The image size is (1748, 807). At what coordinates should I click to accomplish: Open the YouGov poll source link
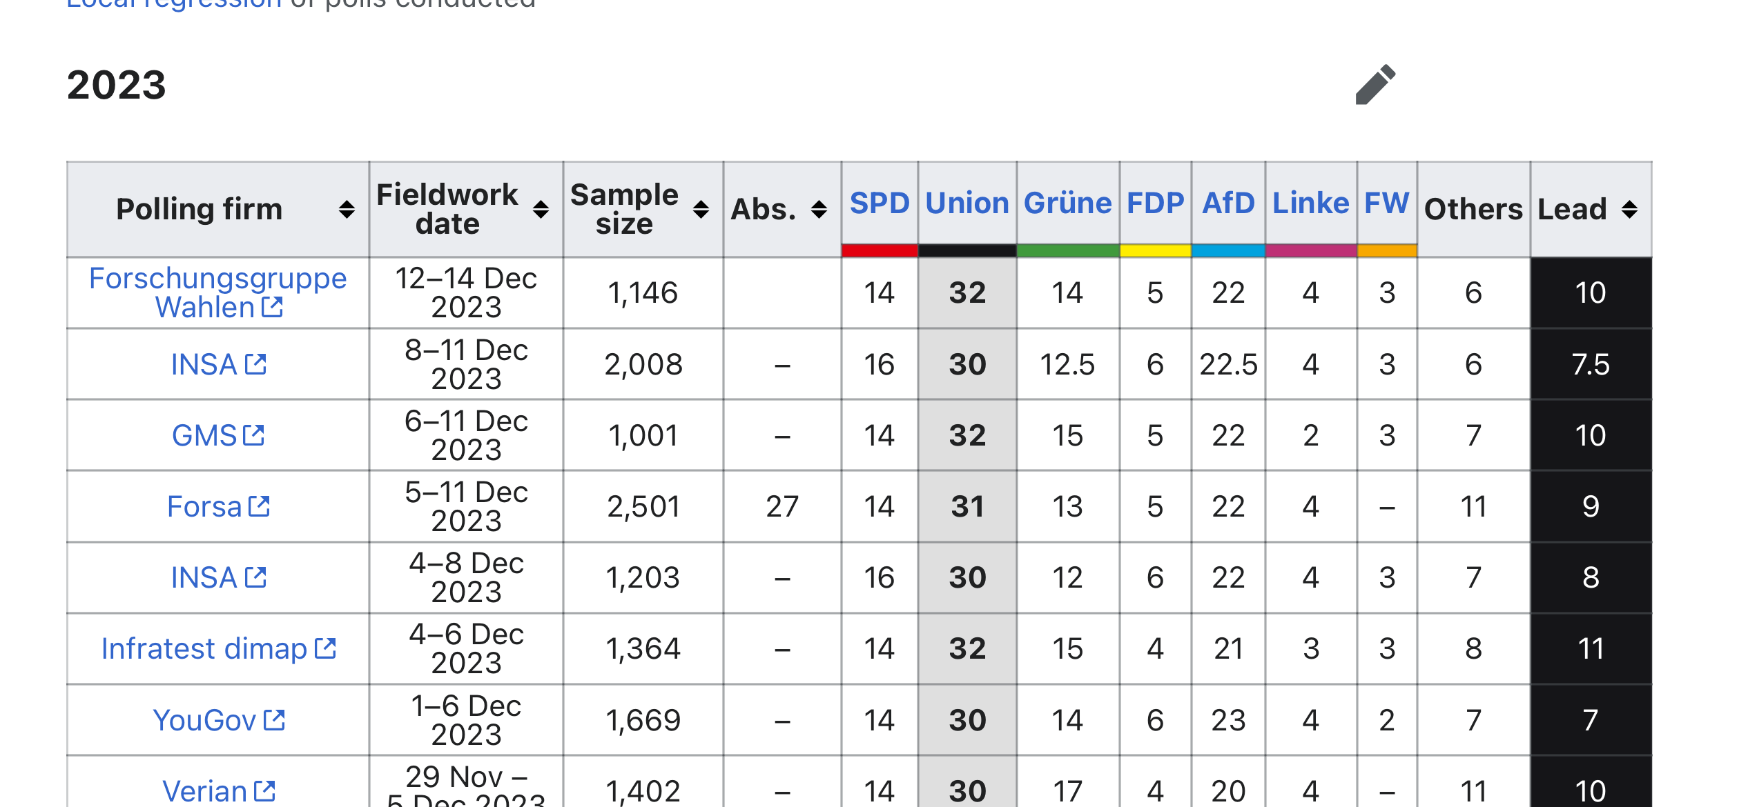217,721
